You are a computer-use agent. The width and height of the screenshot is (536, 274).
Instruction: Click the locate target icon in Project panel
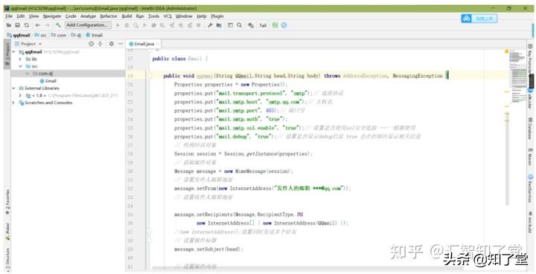[x=91, y=44]
